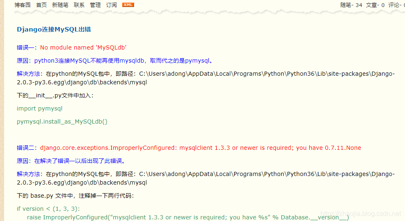The width and height of the screenshot is (405, 221).
Task: Open the 管理 admin link
Action: click(x=95, y=5)
